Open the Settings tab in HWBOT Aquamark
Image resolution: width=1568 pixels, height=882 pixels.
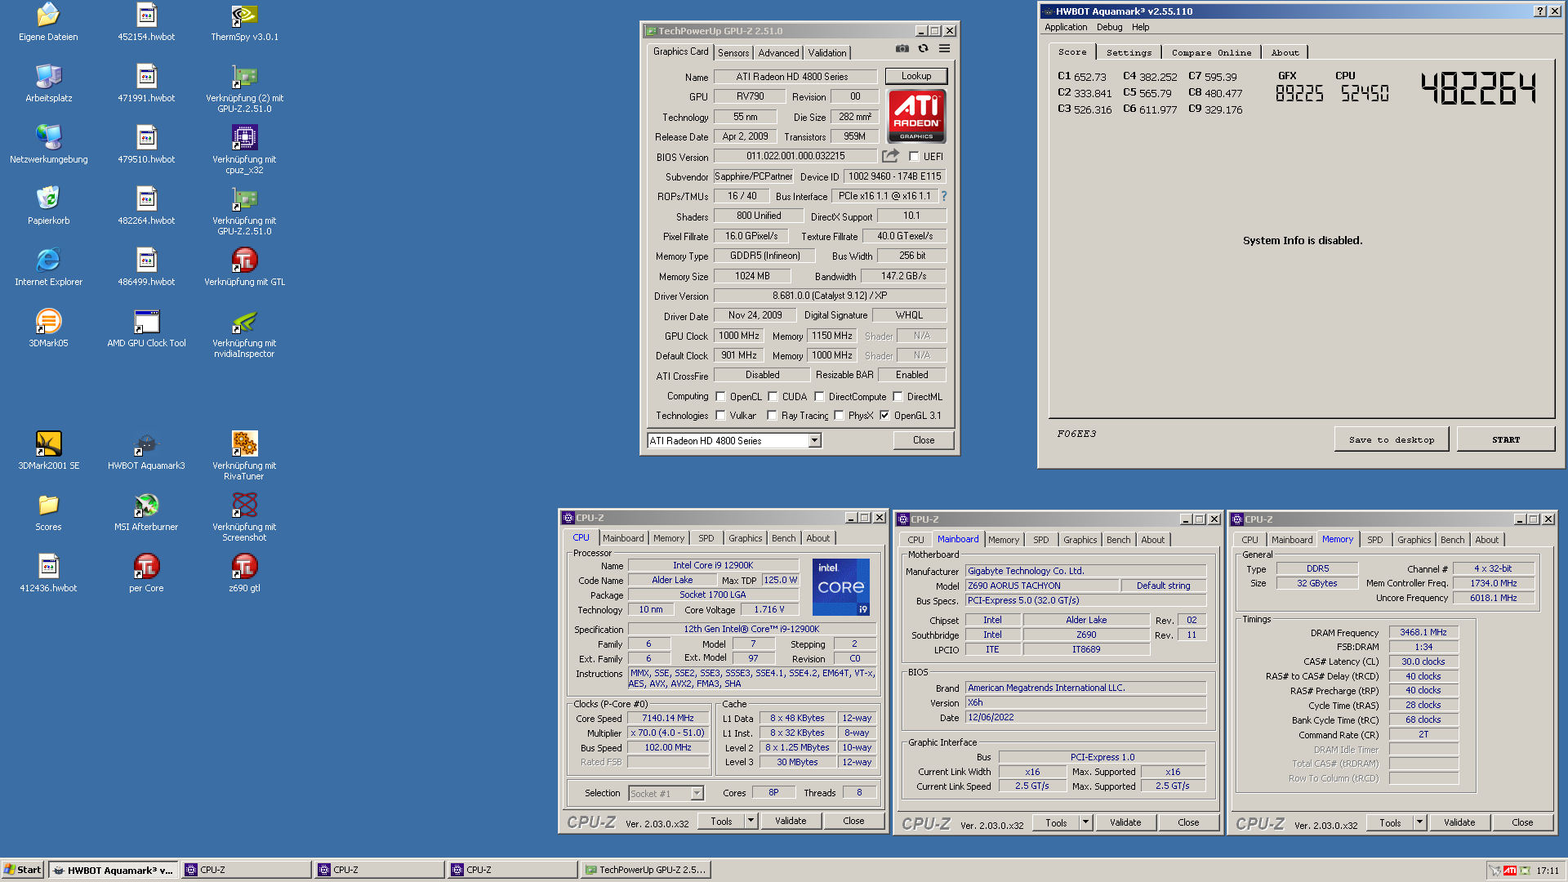click(x=1129, y=53)
